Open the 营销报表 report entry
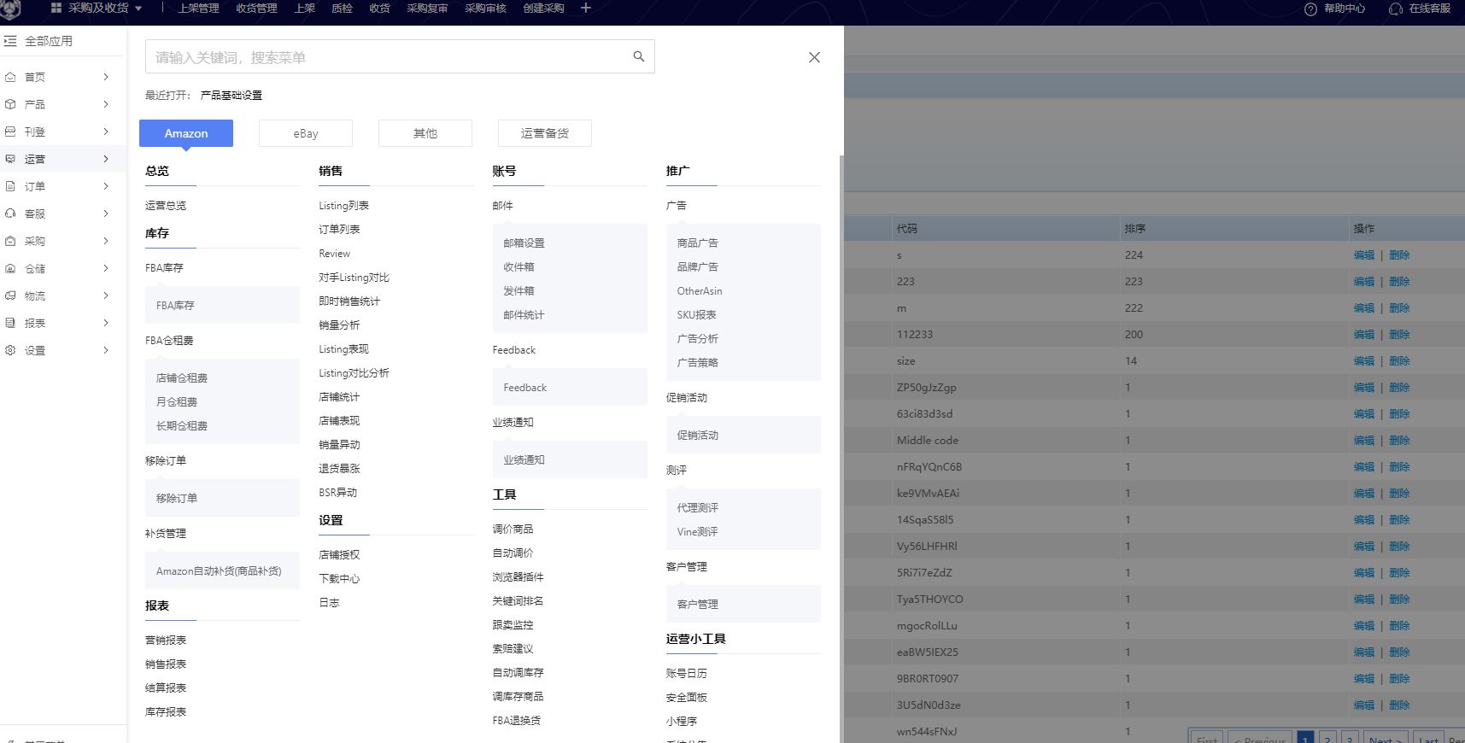 [166, 641]
